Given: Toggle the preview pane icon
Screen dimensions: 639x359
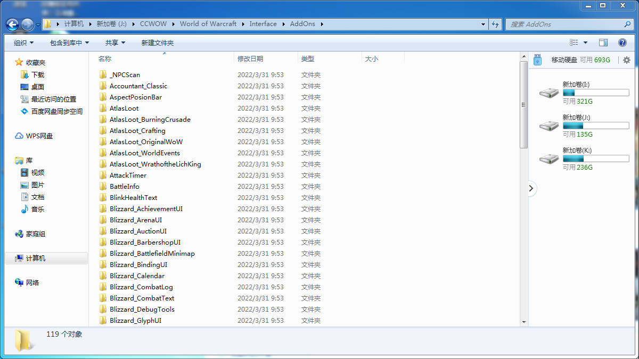Looking at the screenshot, I should (x=603, y=43).
